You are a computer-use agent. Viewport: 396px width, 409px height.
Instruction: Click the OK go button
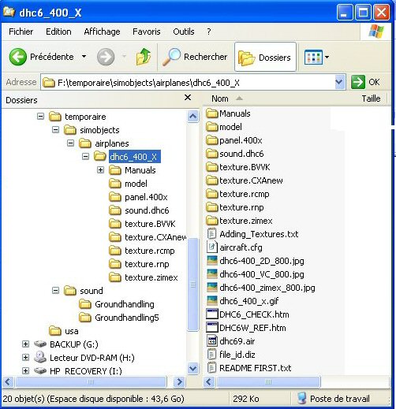(365, 82)
